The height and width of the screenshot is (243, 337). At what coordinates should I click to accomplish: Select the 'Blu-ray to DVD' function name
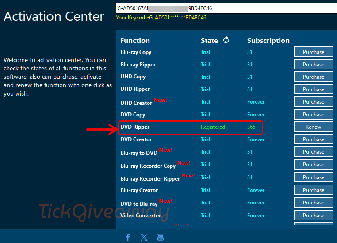coord(139,153)
